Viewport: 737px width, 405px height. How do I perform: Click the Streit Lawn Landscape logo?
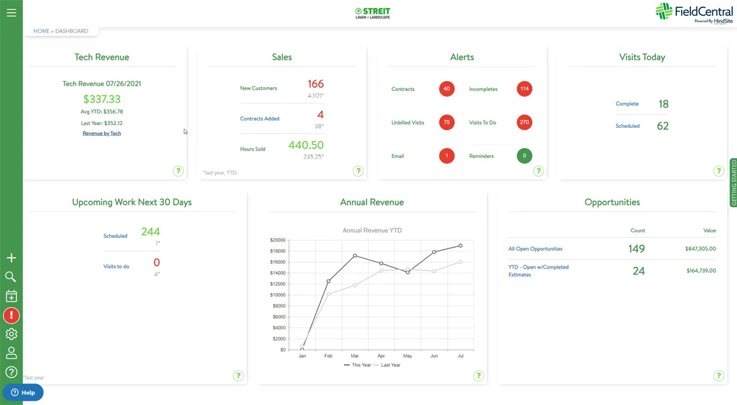click(372, 12)
